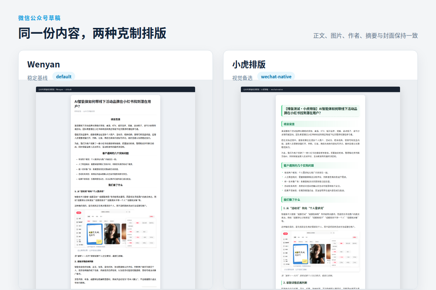
Task: Click the 视觉备选 subtitle in the 小虎排版 card
Action: click(x=242, y=78)
